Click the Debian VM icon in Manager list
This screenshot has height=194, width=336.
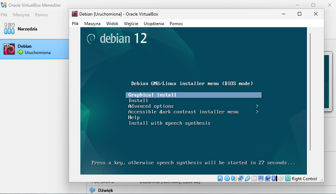pos(9,49)
